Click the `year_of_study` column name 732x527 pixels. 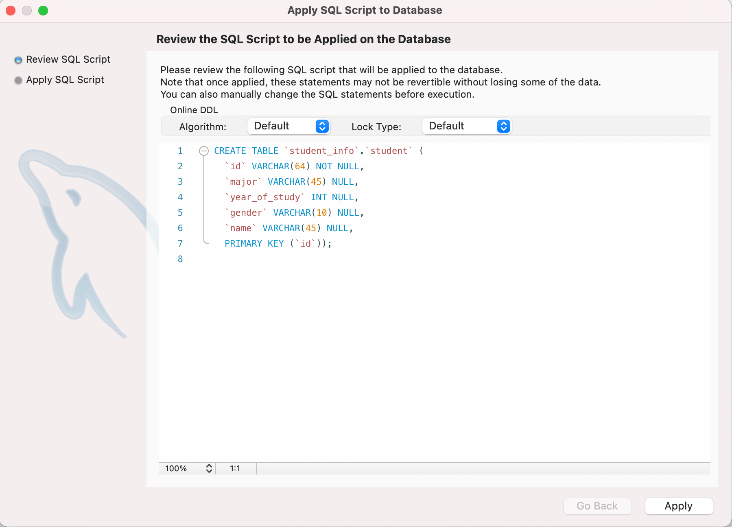pyautogui.click(x=265, y=197)
